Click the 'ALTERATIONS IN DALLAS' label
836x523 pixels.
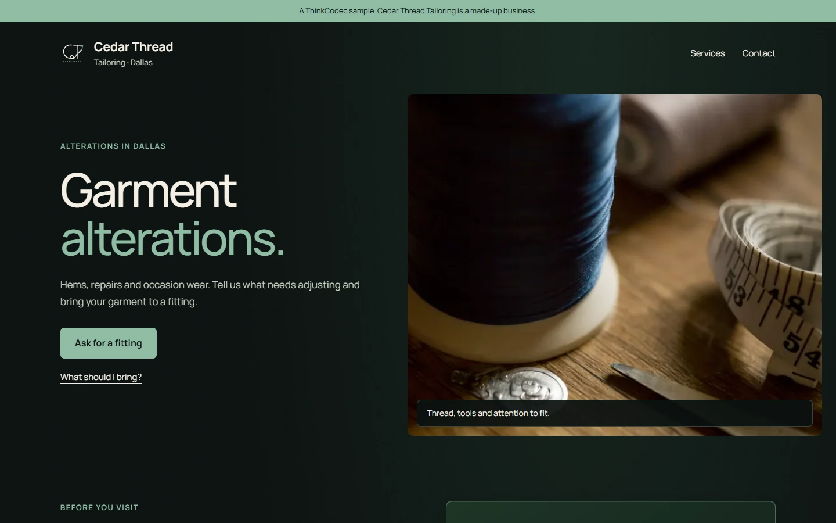113,146
